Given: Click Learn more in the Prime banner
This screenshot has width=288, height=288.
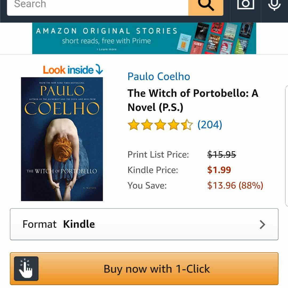Looking at the screenshot, I should (x=106, y=49).
